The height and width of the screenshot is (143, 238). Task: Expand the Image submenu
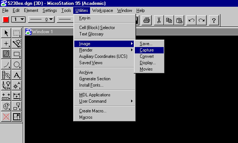point(104,44)
